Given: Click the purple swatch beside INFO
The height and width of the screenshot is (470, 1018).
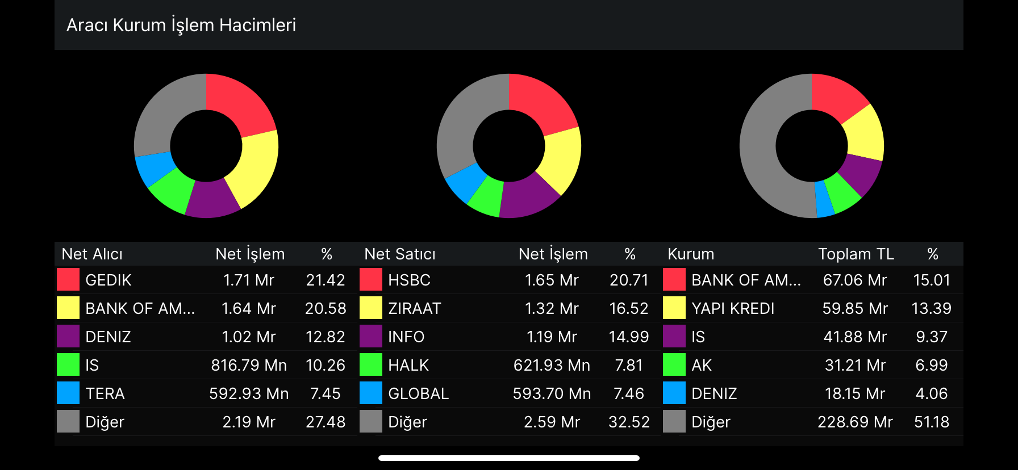Looking at the screenshot, I should coord(370,336).
